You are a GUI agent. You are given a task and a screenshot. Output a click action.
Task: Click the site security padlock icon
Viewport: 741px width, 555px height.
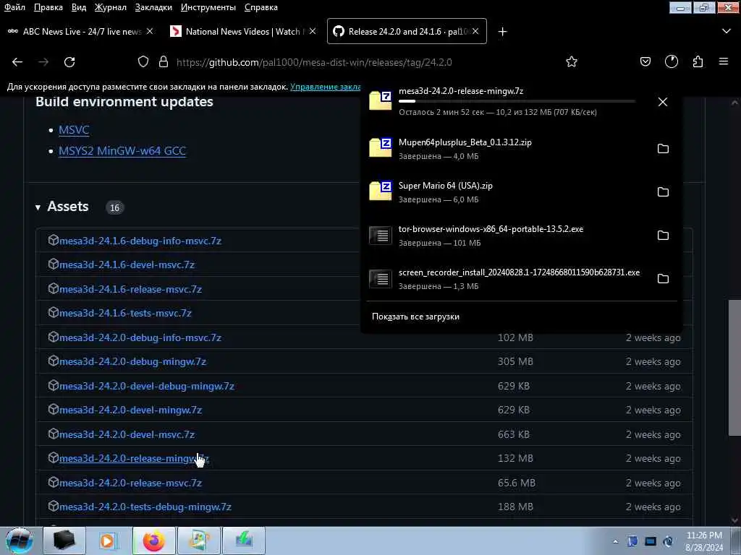point(164,62)
